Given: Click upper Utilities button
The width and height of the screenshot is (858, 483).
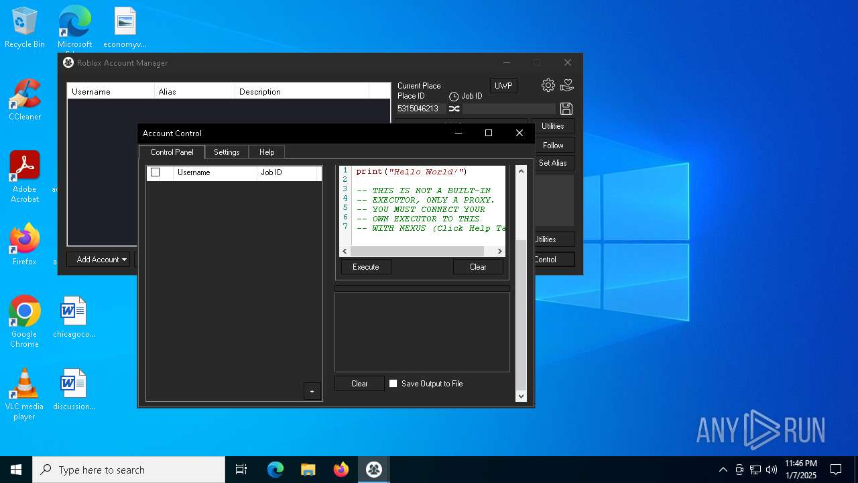Looking at the screenshot, I should click(x=553, y=126).
